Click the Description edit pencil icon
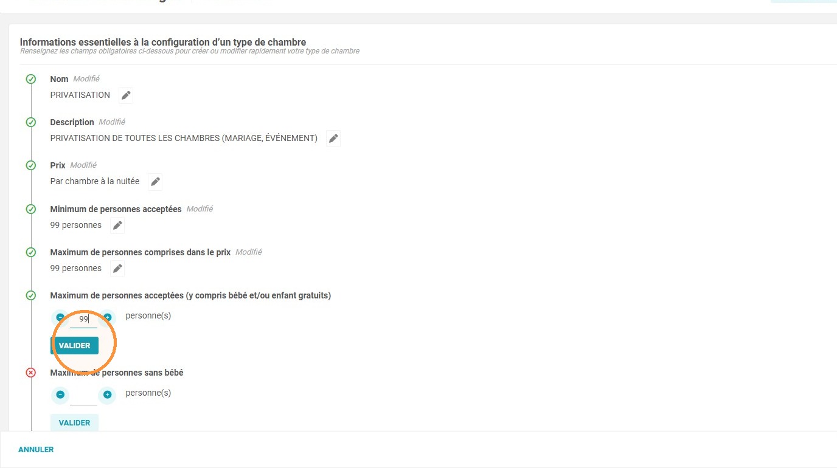The width and height of the screenshot is (837, 468). 333,139
